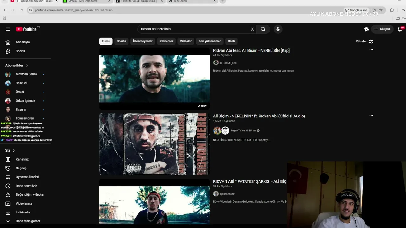Viewport: 406px width, 228px height.
Task: Open more options for Official Audio video
Action: [371, 115]
